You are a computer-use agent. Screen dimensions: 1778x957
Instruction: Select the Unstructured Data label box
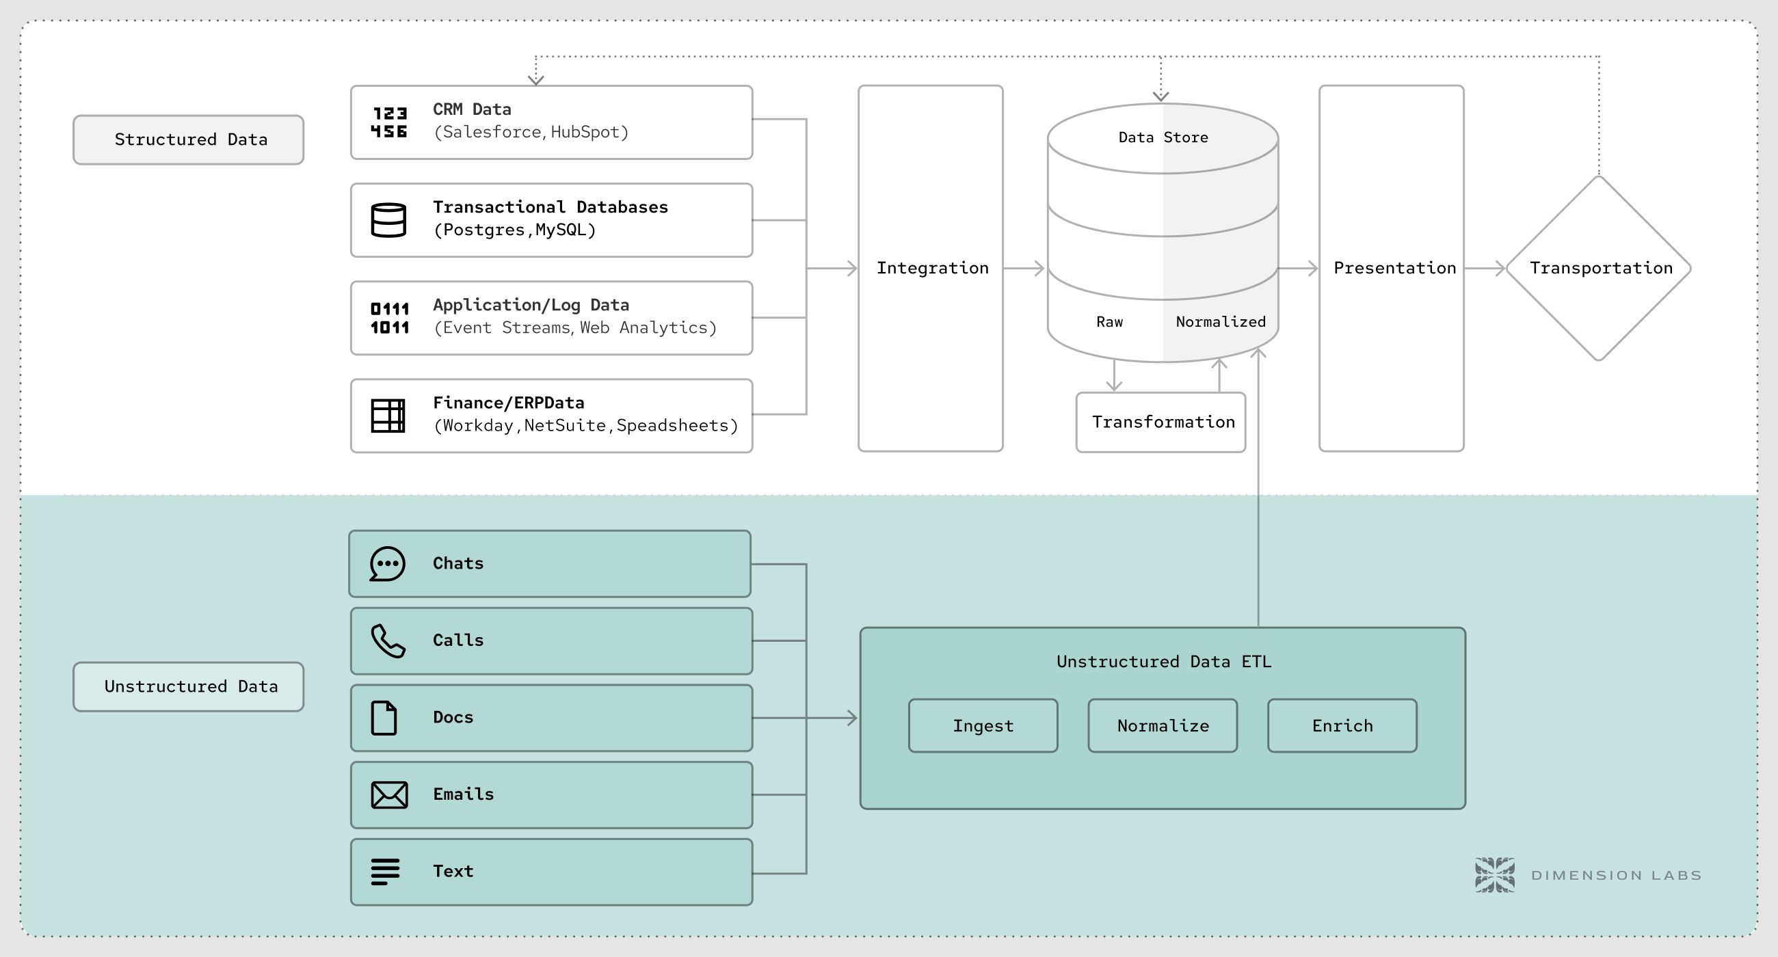tap(189, 686)
